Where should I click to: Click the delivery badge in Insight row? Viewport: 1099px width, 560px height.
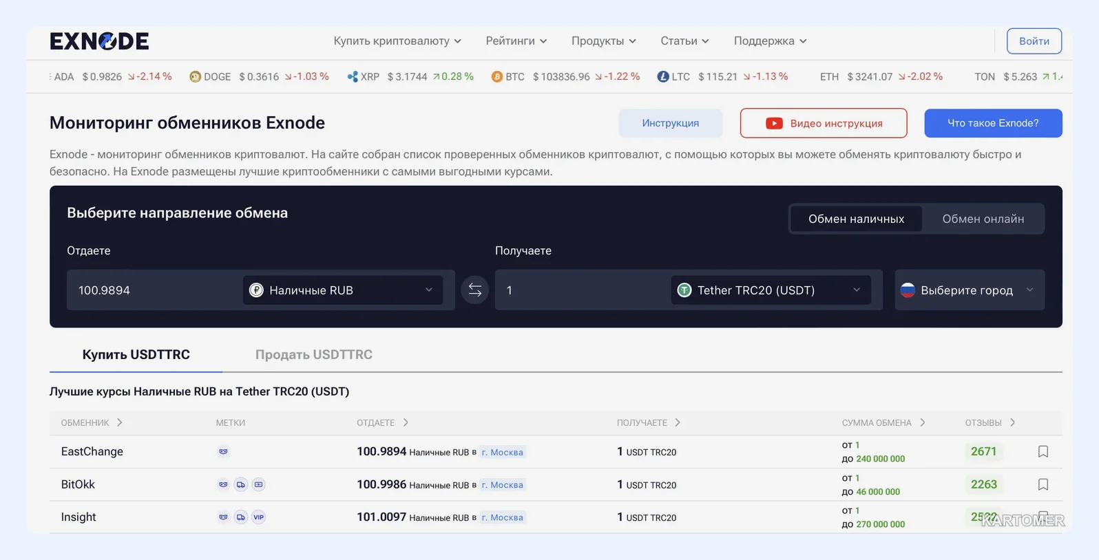click(x=240, y=517)
